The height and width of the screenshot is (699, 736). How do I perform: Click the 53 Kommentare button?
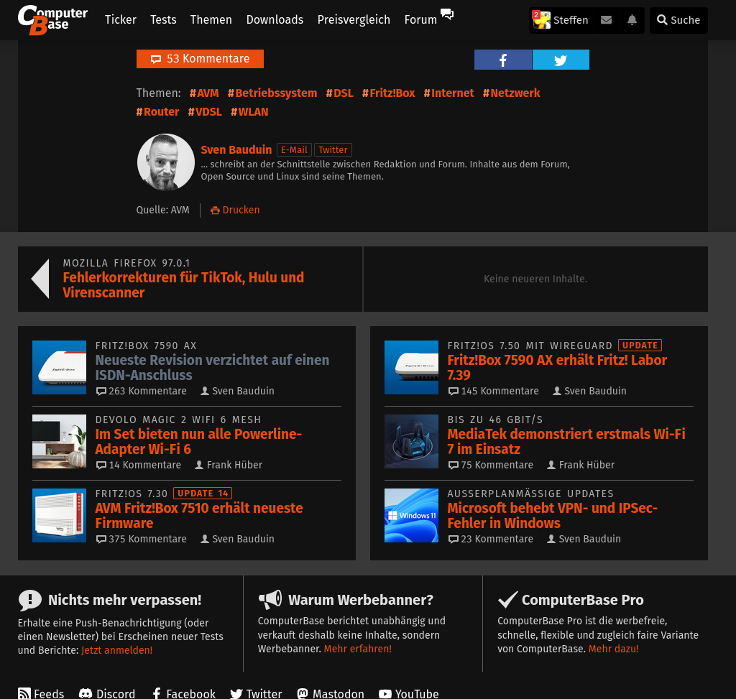[x=200, y=59]
